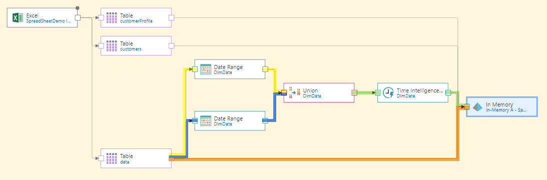Click the data table grid icon

pos(112,158)
